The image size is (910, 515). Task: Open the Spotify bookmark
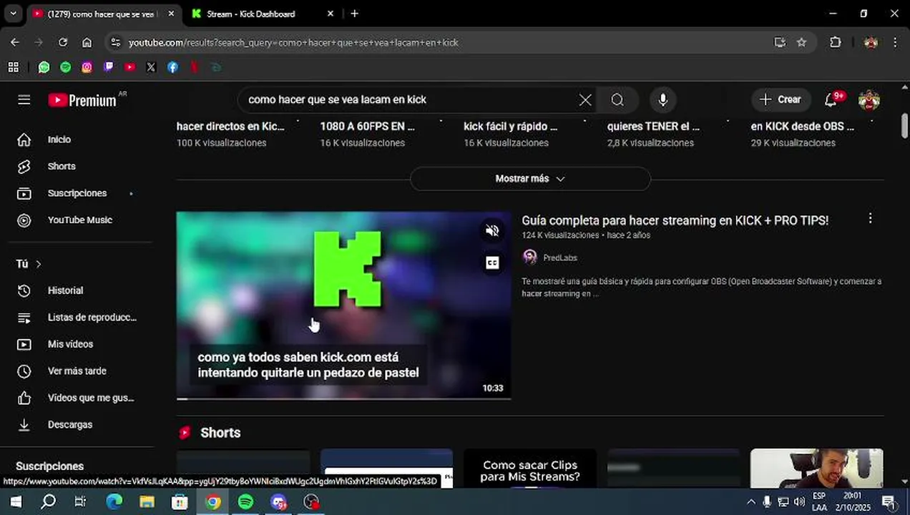(x=66, y=67)
